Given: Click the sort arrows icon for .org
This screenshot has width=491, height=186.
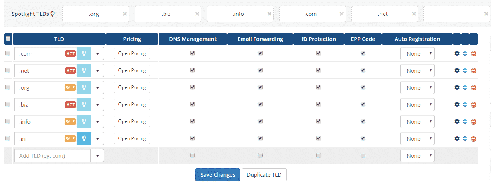Looking at the screenshot, I should [x=465, y=88].
